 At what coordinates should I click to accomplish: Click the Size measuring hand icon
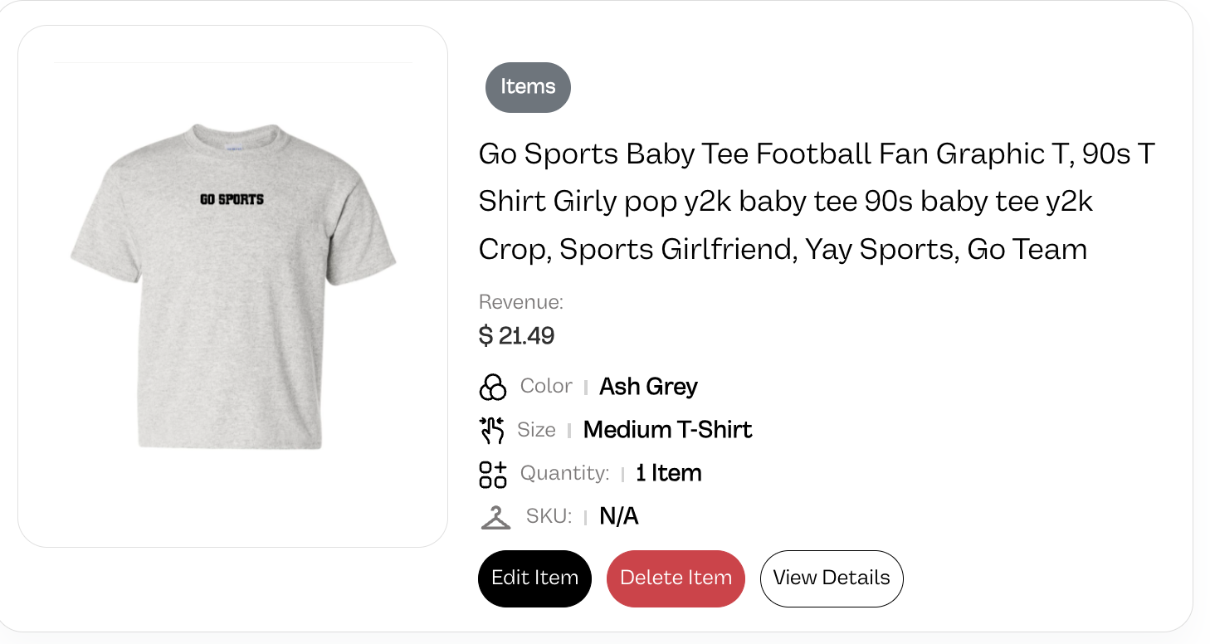[x=492, y=430]
